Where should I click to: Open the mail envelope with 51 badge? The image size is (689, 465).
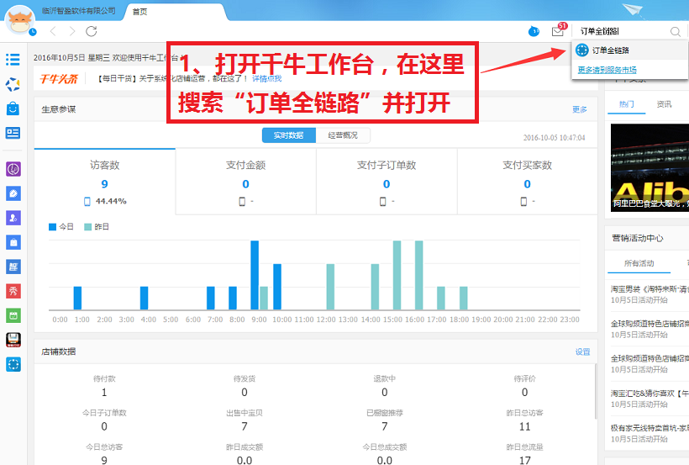click(558, 30)
